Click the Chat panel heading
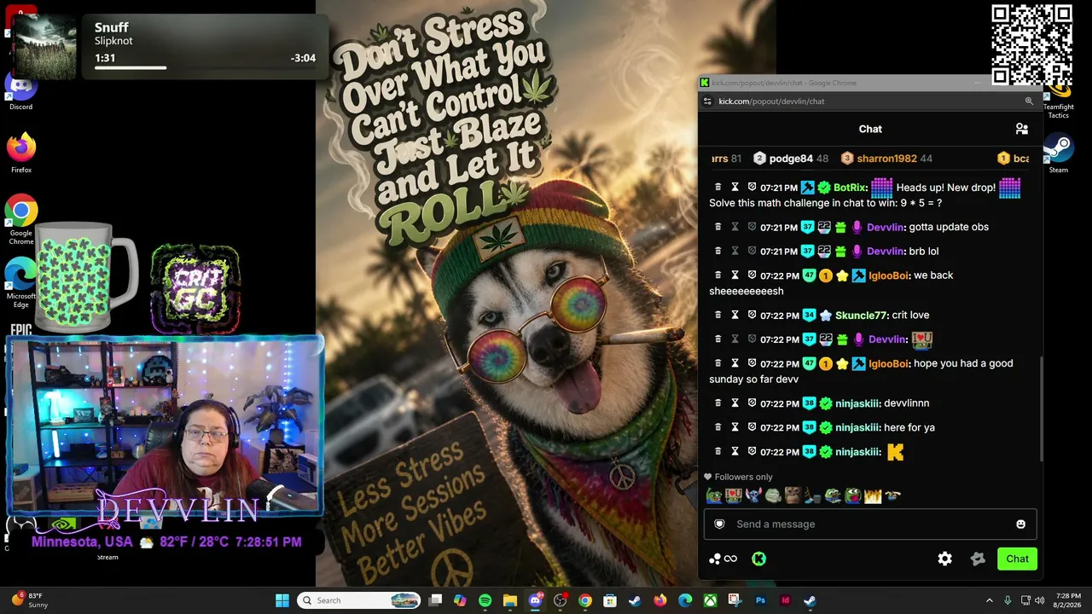The image size is (1092, 614). pos(870,129)
